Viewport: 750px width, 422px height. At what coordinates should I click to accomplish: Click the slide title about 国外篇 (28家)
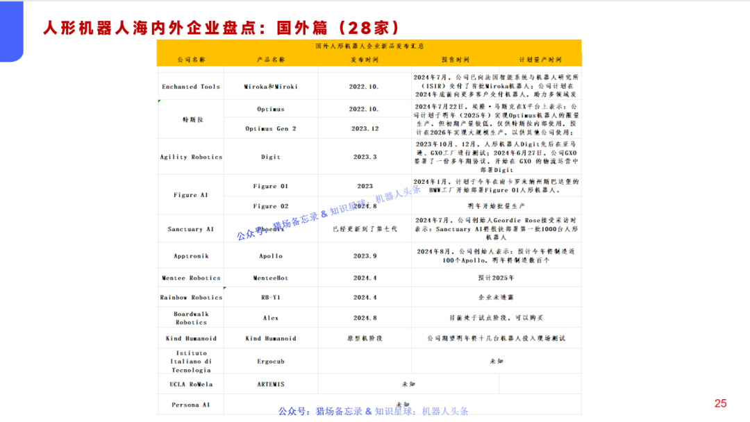(x=221, y=28)
